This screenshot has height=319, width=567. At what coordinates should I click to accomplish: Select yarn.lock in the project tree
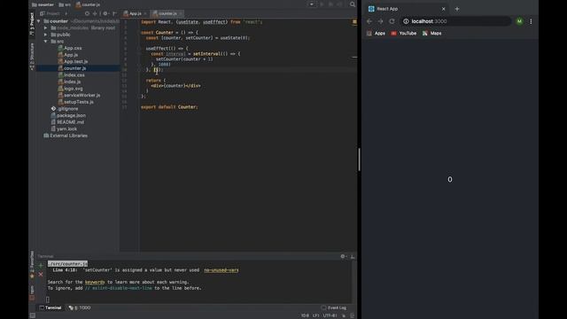point(64,128)
